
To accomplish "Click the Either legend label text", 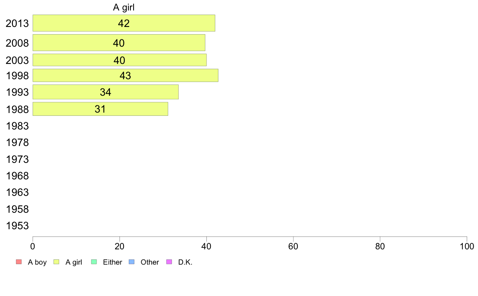I will pyautogui.click(x=113, y=262).
